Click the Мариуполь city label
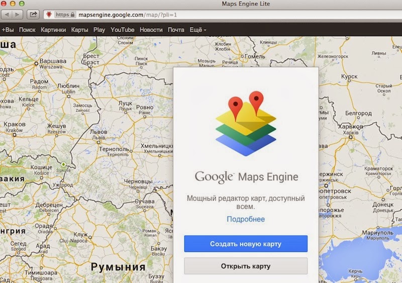Screen dimensions: 402x283 (378, 233)
